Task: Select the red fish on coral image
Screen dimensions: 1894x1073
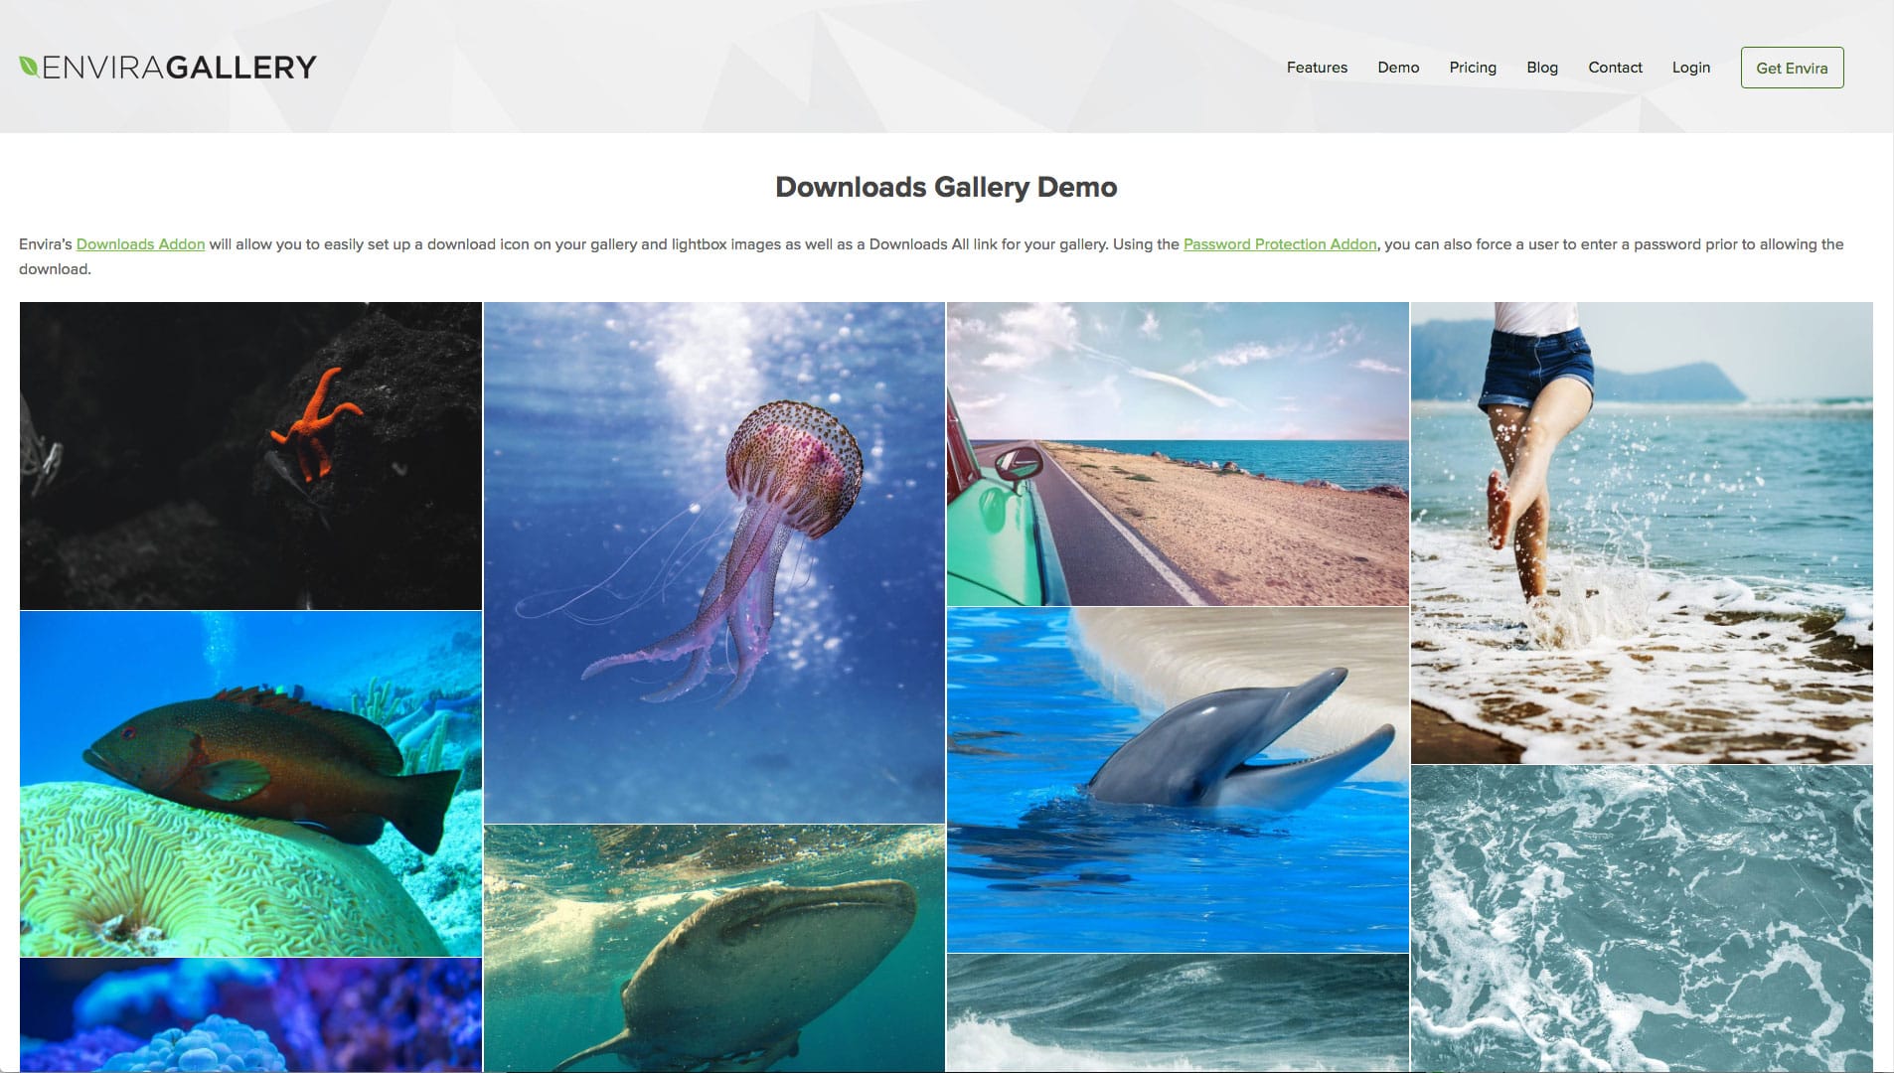Action: (x=250, y=784)
